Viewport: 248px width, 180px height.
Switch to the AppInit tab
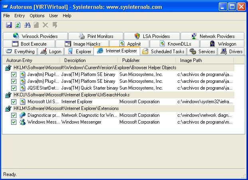point(129,44)
